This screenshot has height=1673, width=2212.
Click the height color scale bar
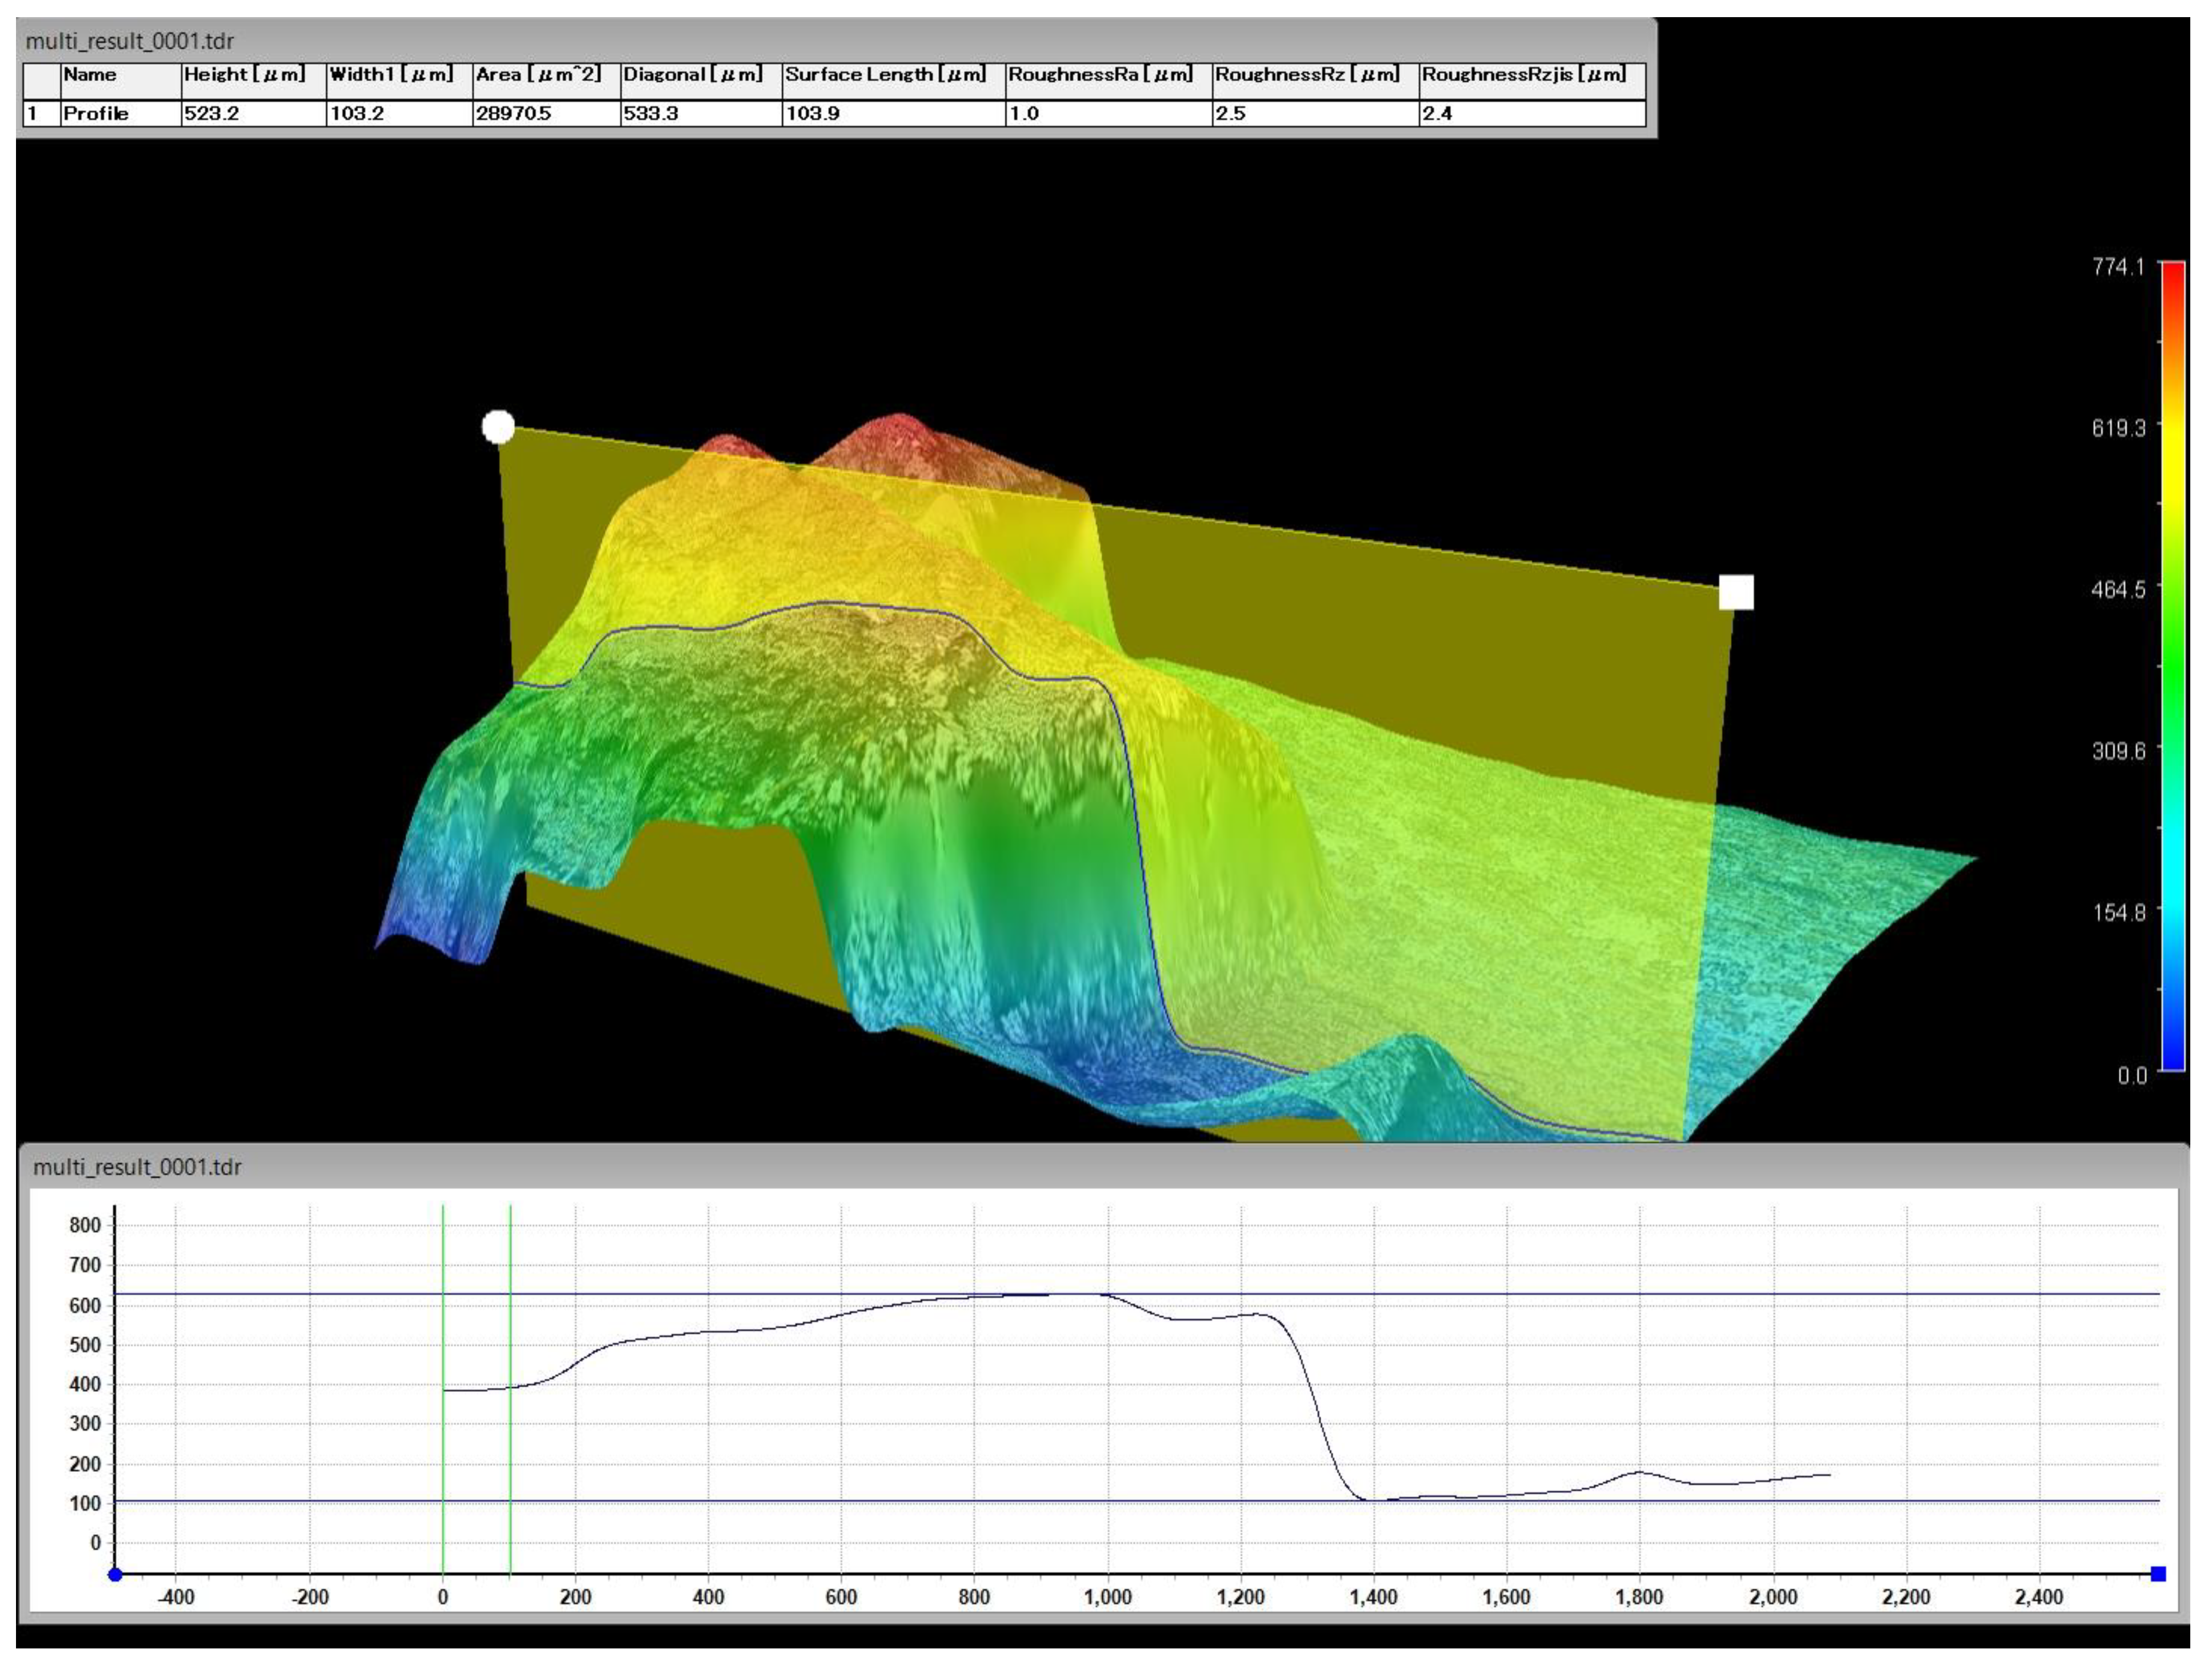point(2172,665)
